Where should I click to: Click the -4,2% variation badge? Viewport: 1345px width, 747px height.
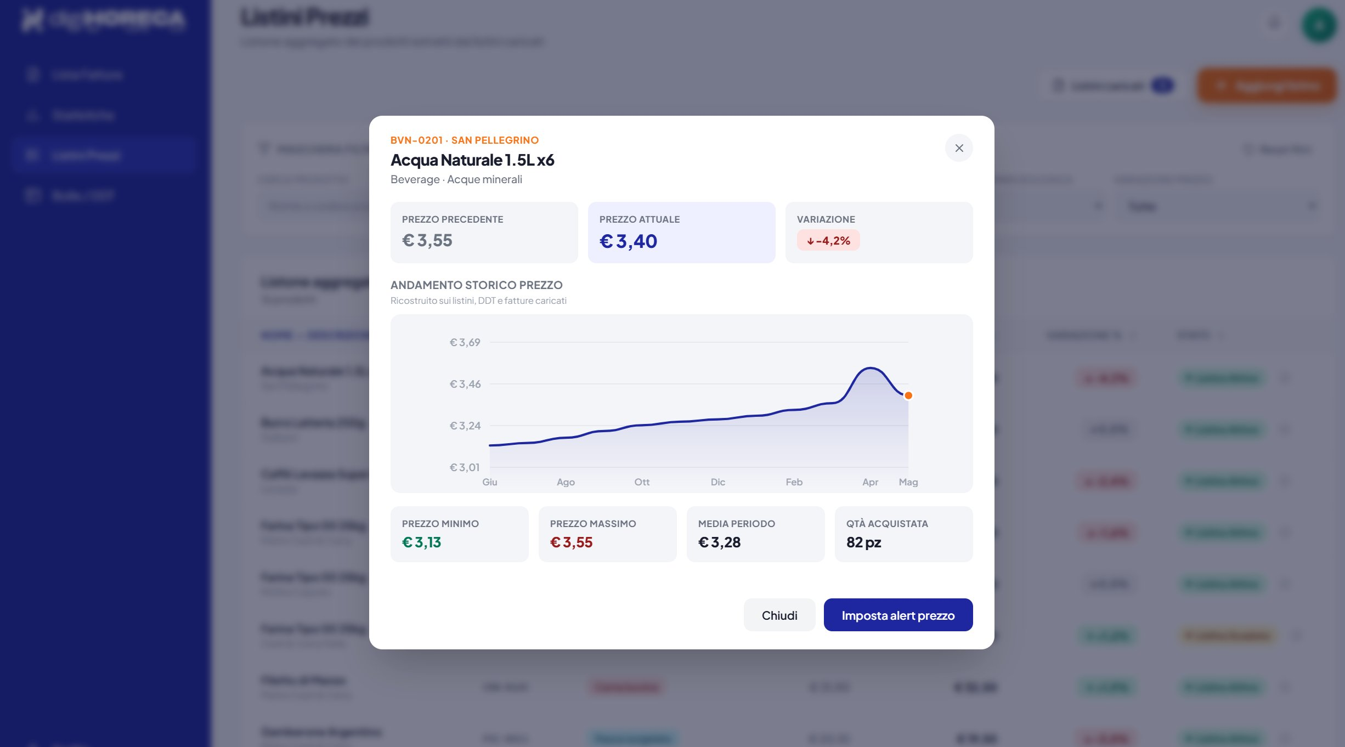[x=828, y=241]
